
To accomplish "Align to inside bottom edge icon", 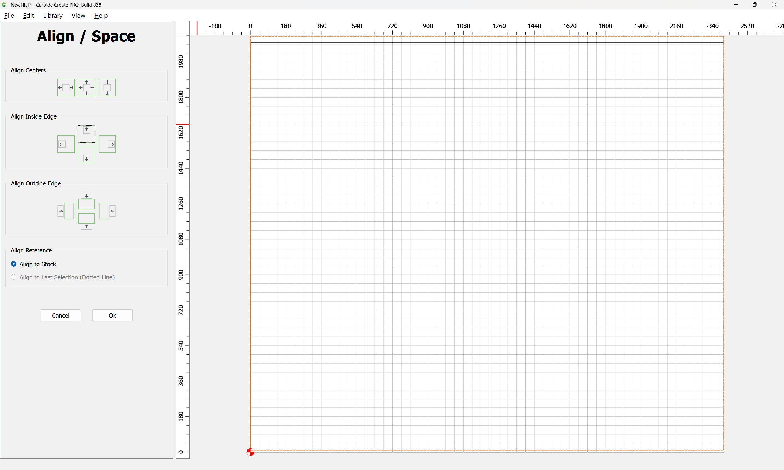I will click(x=87, y=154).
